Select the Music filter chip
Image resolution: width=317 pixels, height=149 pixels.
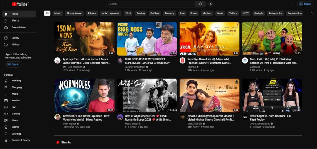[58, 13]
